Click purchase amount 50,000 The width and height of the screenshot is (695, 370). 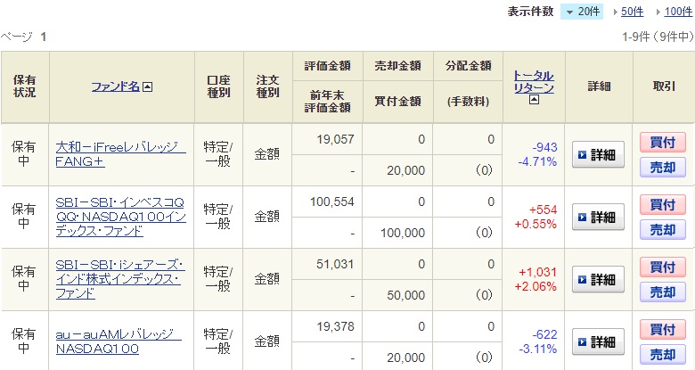(405, 295)
